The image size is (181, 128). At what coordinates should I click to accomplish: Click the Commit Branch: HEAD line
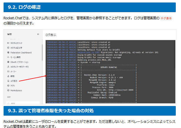pyautogui.click(x=102, y=97)
